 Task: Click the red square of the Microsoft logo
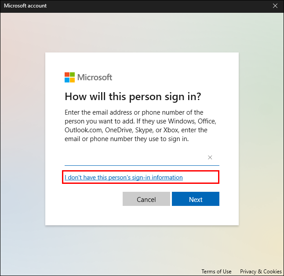67,75
